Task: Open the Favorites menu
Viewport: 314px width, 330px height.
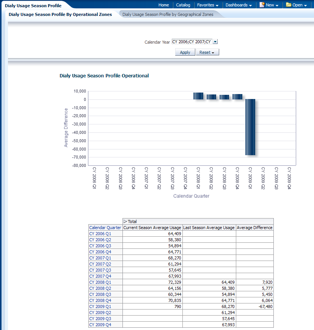Action: tap(208, 5)
